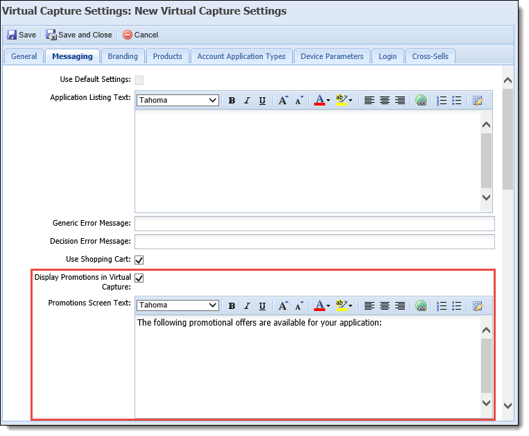Click the Generic Error Message field
The height and width of the screenshot is (436, 529).
point(315,224)
